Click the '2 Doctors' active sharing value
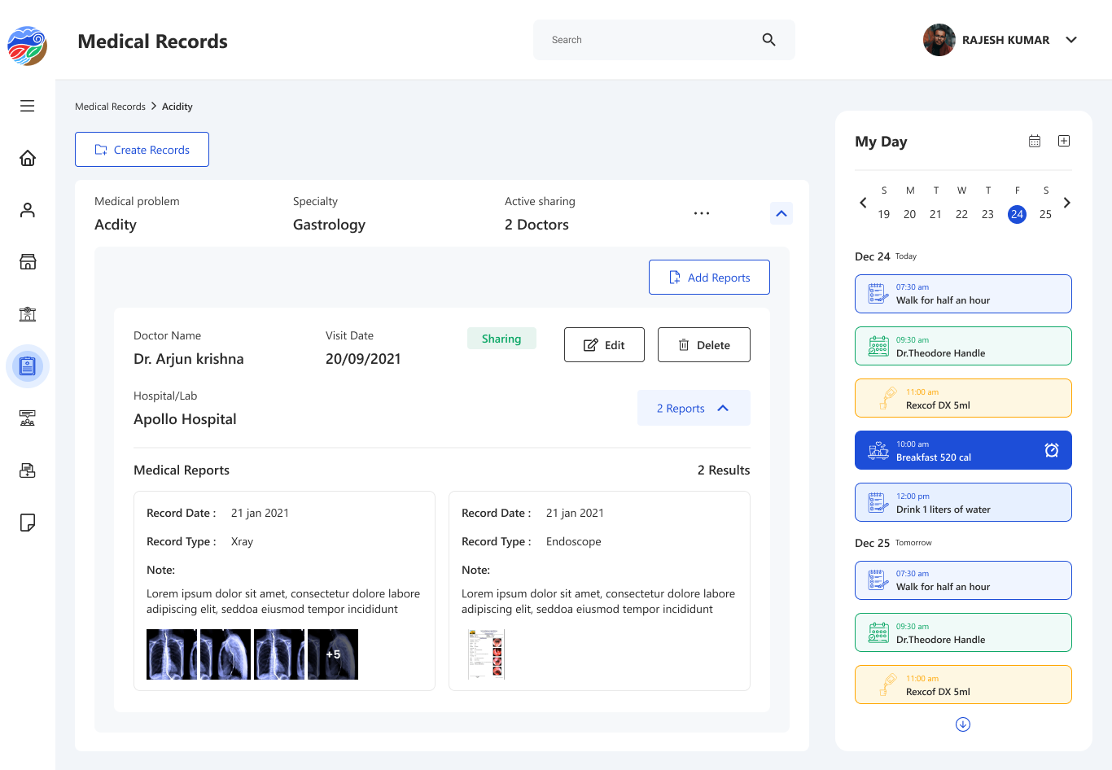 click(x=536, y=225)
